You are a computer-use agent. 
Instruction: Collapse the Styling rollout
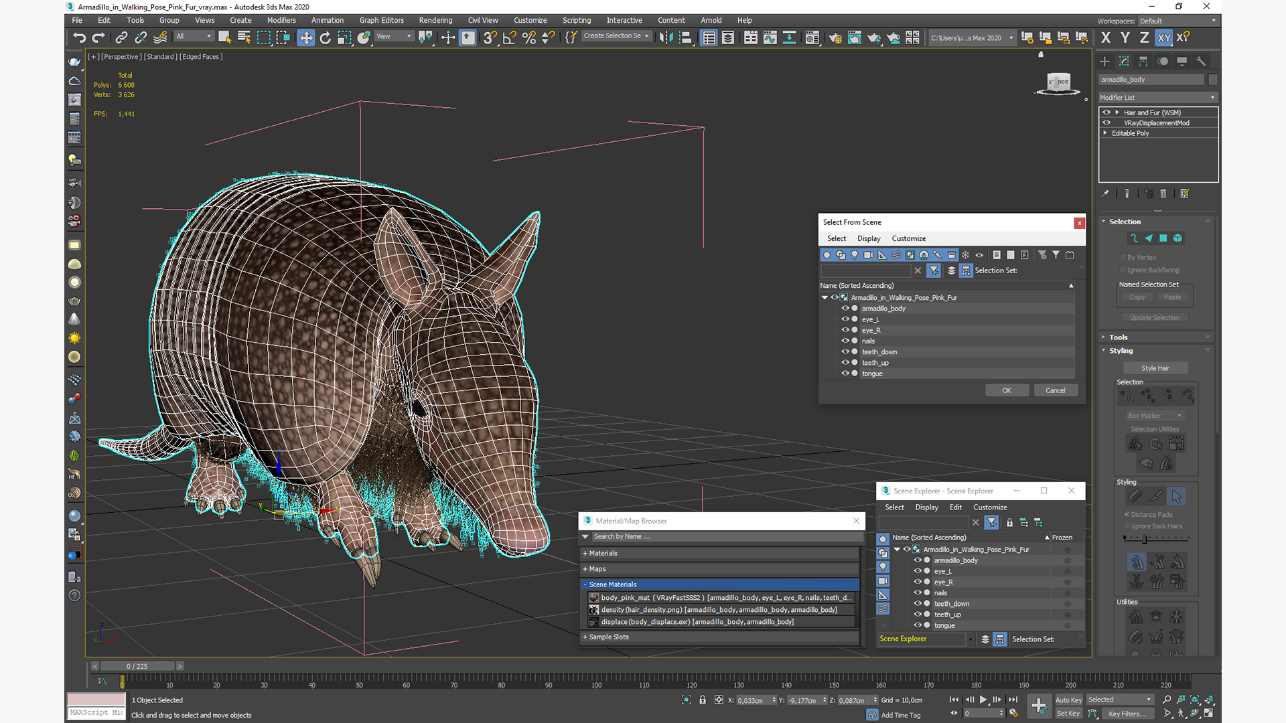(x=1121, y=351)
